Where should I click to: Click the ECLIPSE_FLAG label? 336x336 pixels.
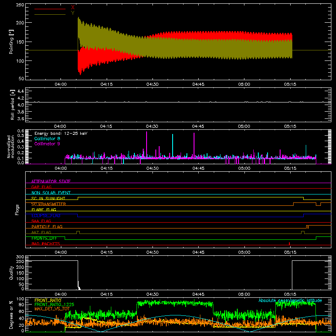46,215
